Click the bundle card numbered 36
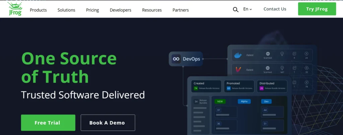 point(226,125)
